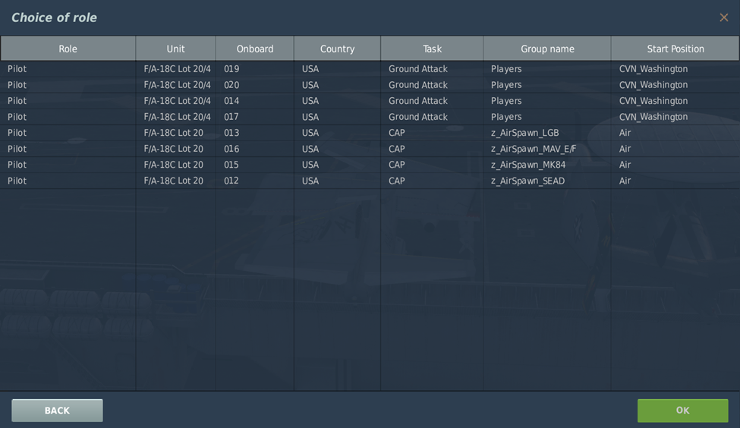
Task: Click group name z_AirSpawn_MAV_E/F
Action: click(x=534, y=149)
